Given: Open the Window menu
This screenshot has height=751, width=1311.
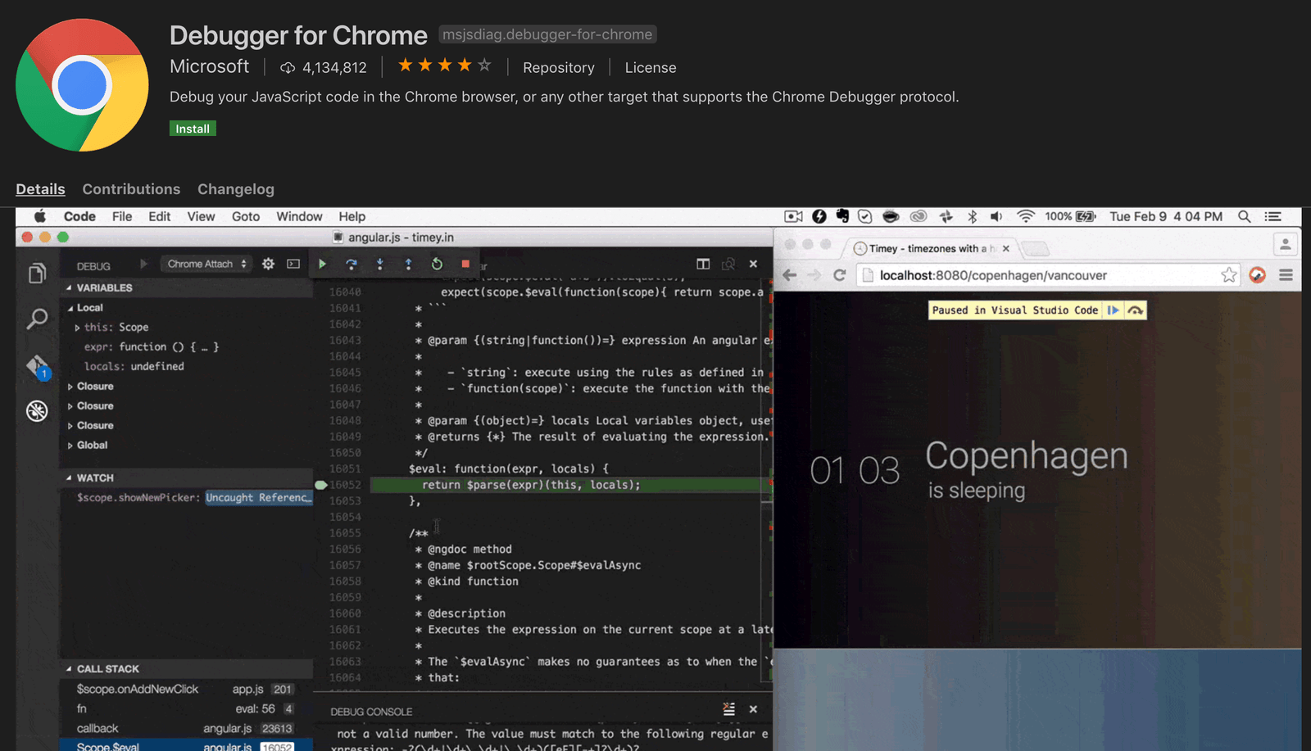Looking at the screenshot, I should click(299, 216).
